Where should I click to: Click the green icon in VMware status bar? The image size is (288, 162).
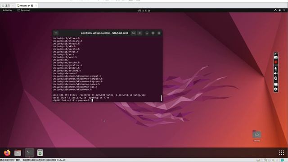[x=282, y=160]
